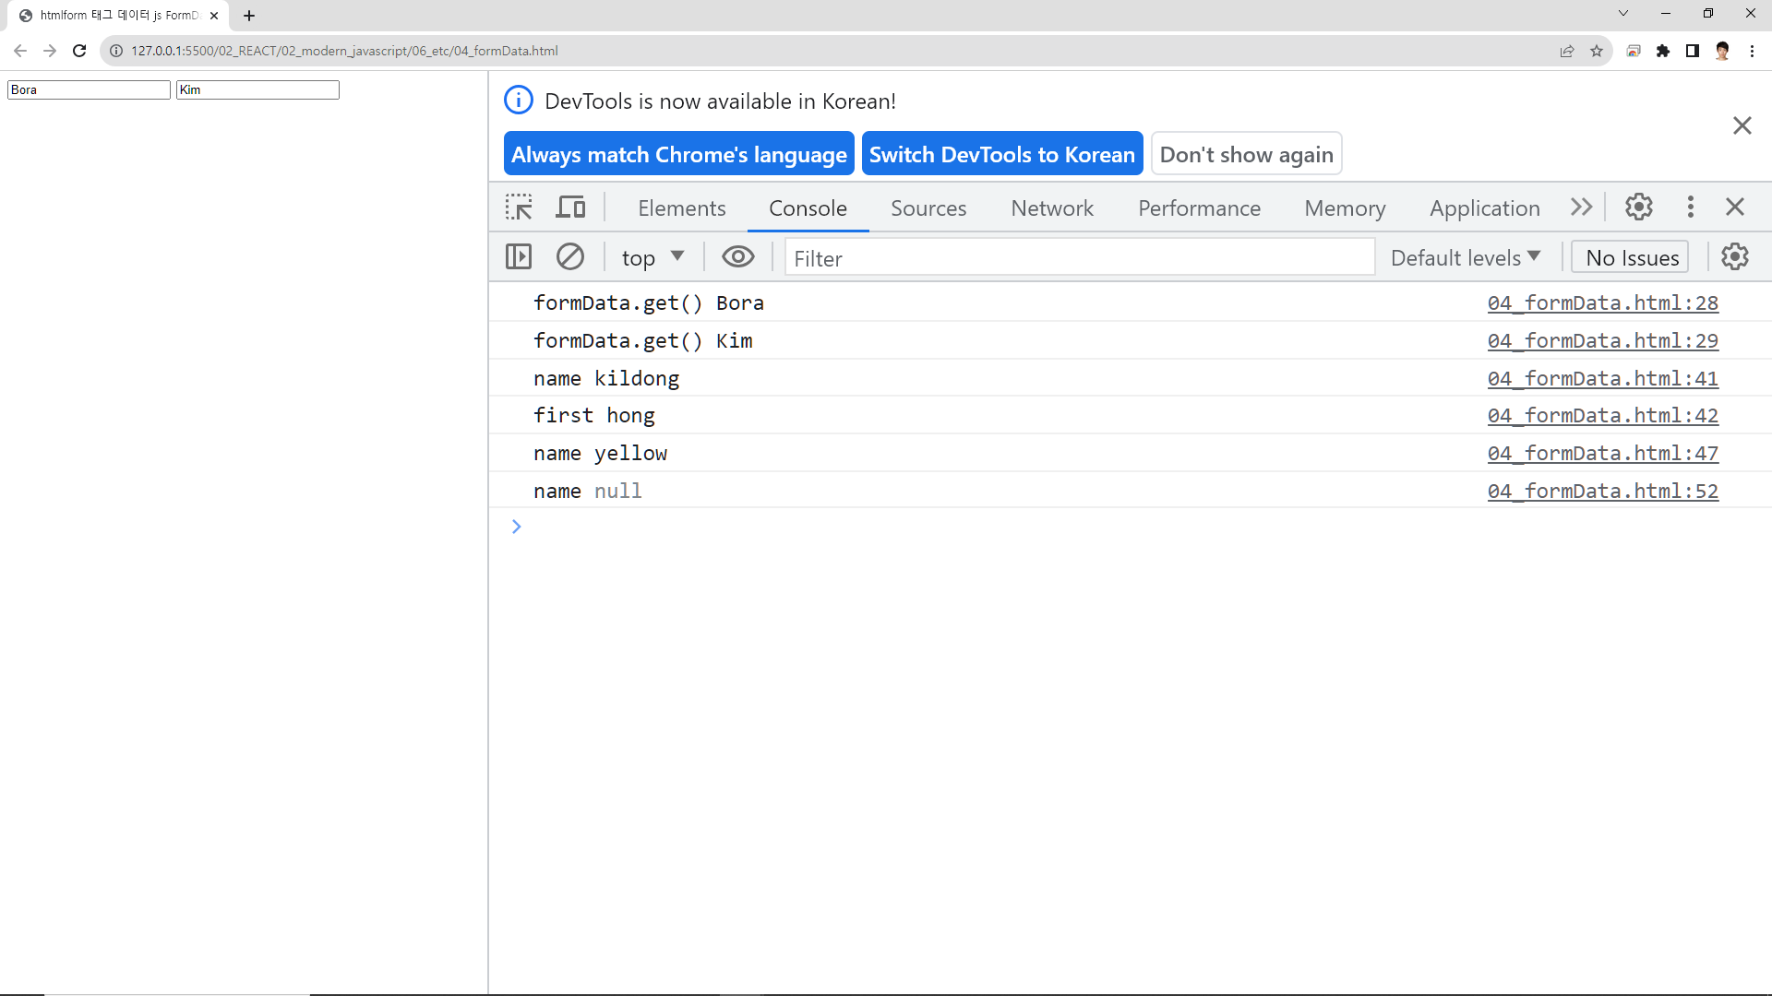Click Switch DevTools to Korean button
This screenshot has width=1772, height=996.
click(x=1002, y=154)
